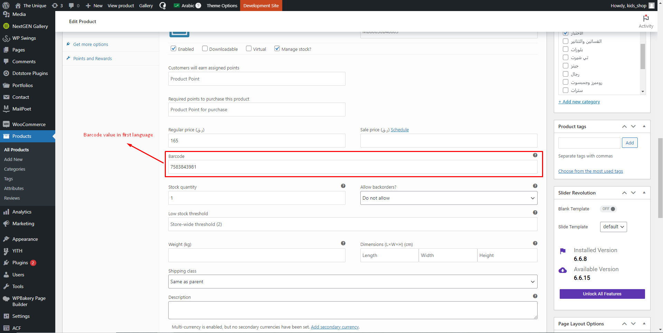Toggle the Manage stock? checkbox
663x333 pixels.
pos(277,49)
